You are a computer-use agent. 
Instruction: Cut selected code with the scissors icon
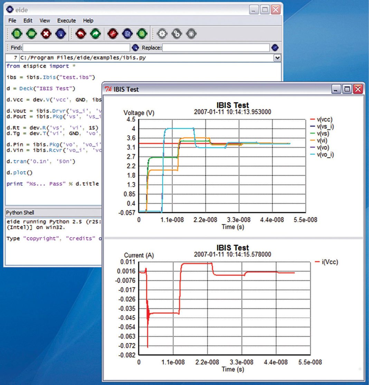point(113,33)
